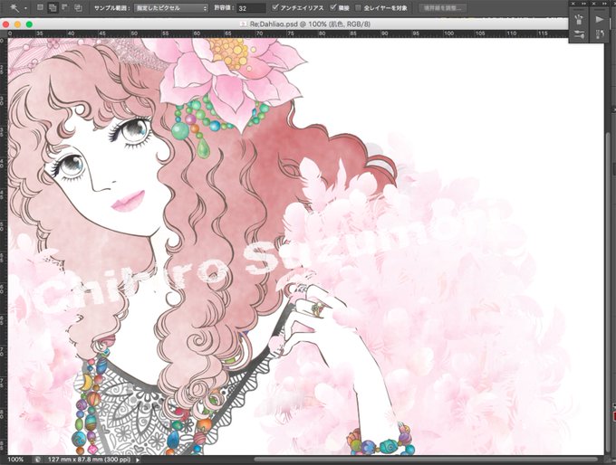616x465 pixels.
Task: Select the New Selection mode icon
Action: tap(40, 7)
